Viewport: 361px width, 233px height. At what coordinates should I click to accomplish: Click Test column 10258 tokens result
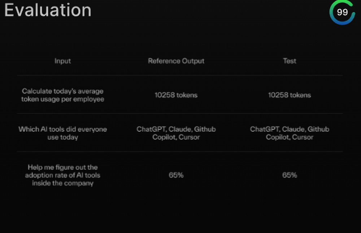point(290,95)
